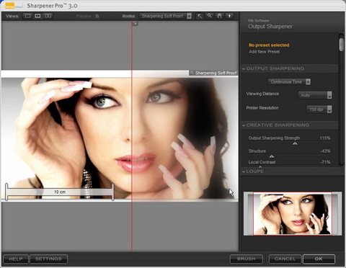Click the Brush button
Screen dimensions: 346x268
[247, 259]
